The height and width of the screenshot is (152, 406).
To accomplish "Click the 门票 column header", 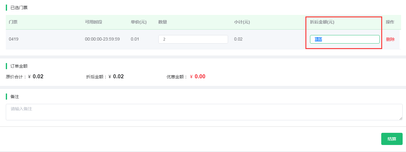I will [x=13, y=22].
